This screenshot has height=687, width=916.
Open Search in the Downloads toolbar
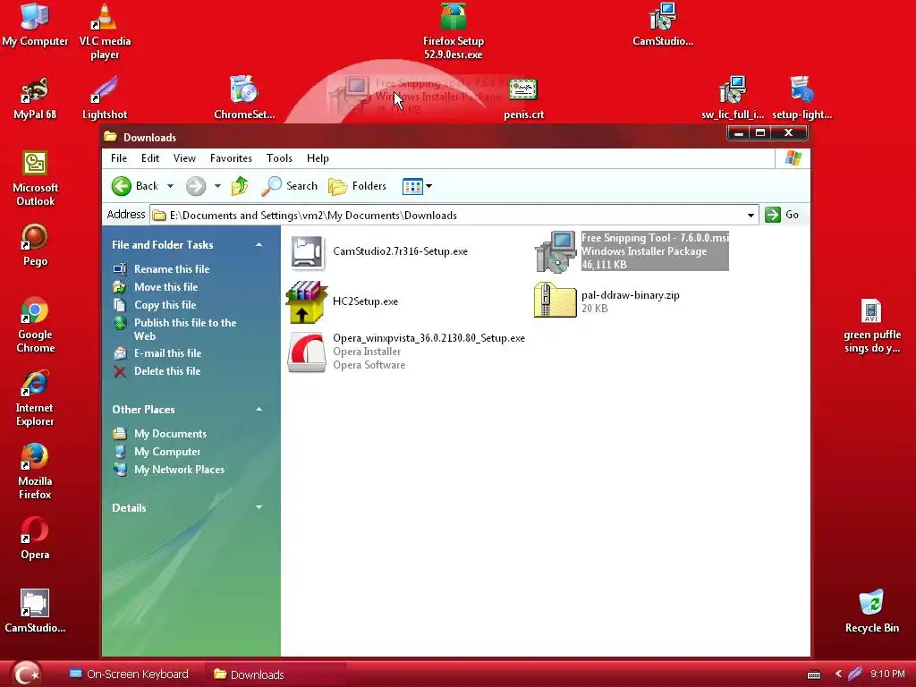[x=289, y=186]
